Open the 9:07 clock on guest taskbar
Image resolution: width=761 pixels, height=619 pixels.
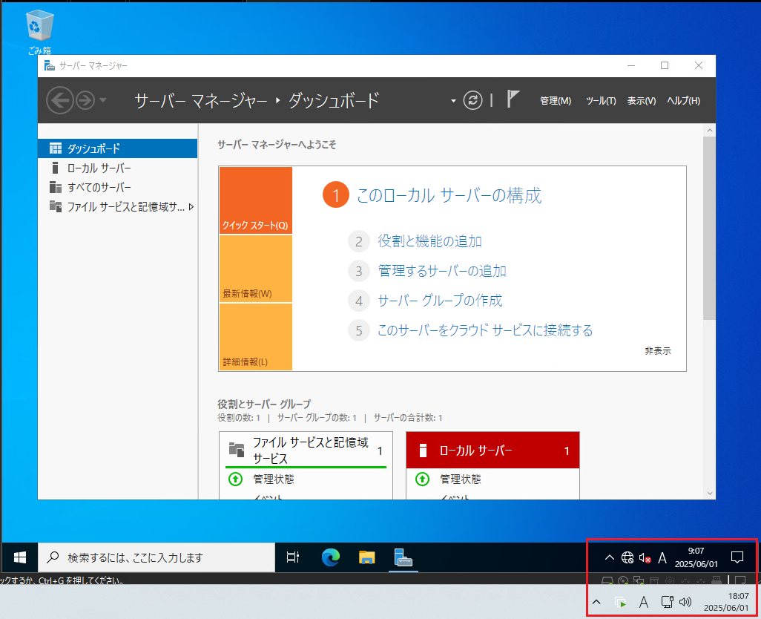coord(696,557)
